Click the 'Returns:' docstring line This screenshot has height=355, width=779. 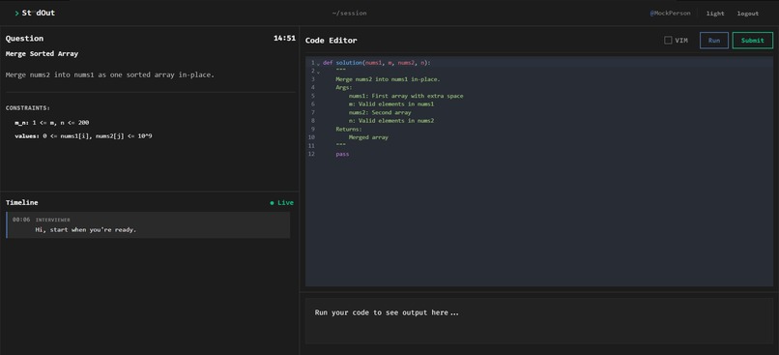tap(349, 130)
